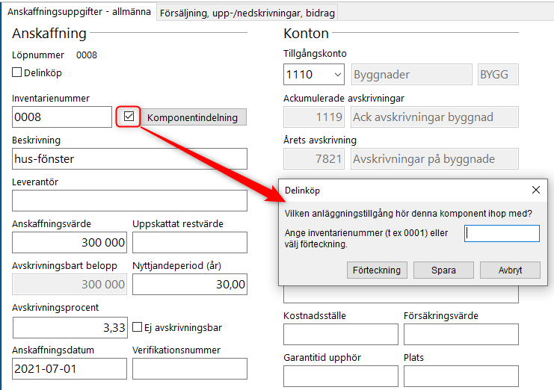Click the Anskaffningsvärde field 300 000
Screen dimensions: 554x390
(x=70, y=243)
